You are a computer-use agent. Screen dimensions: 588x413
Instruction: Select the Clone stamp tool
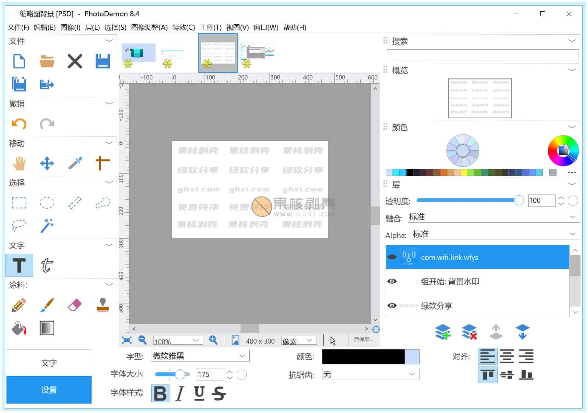[103, 305]
